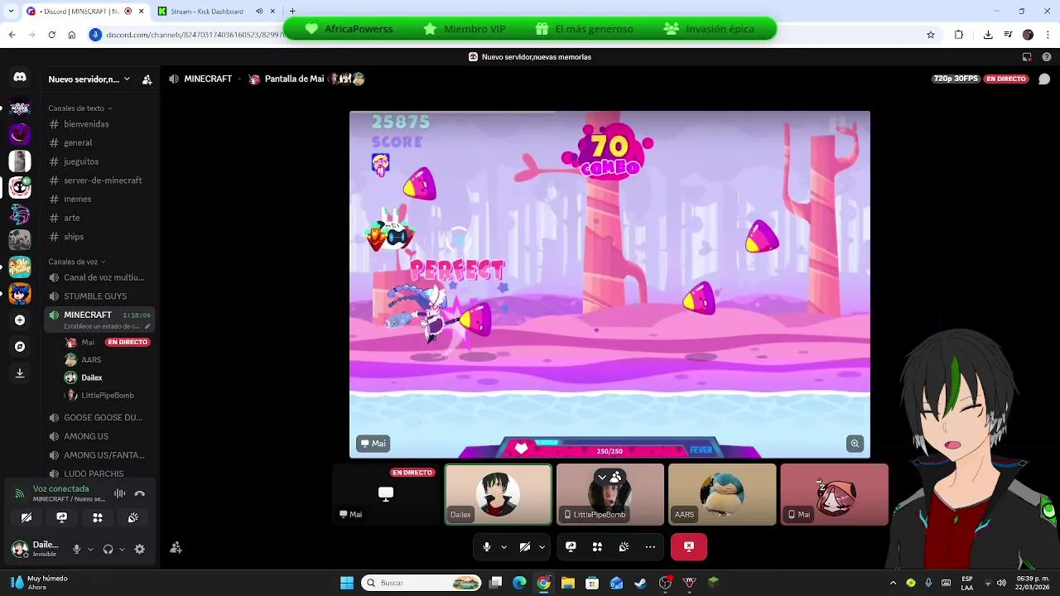1060x596 pixels.
Task: Click the invite members icon beside server name
Action: (147, 79)
